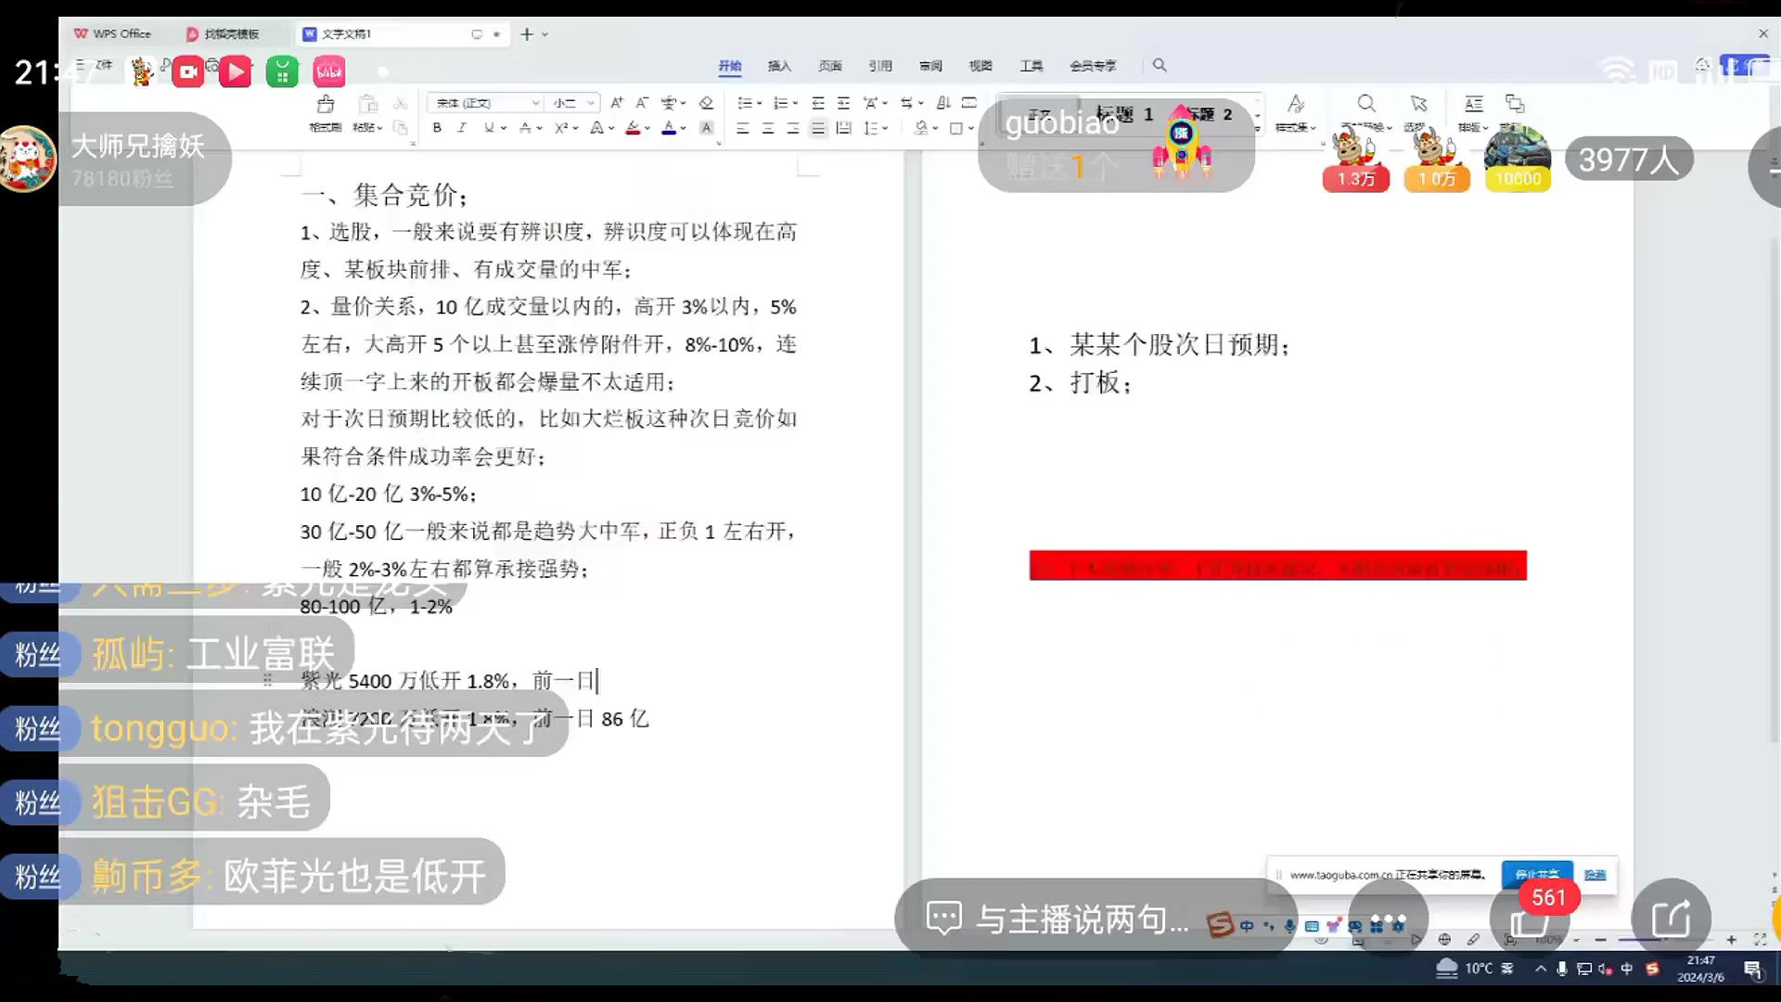Click the clear formatting eraser icon

pyautogui.click(x=706, y=103)
